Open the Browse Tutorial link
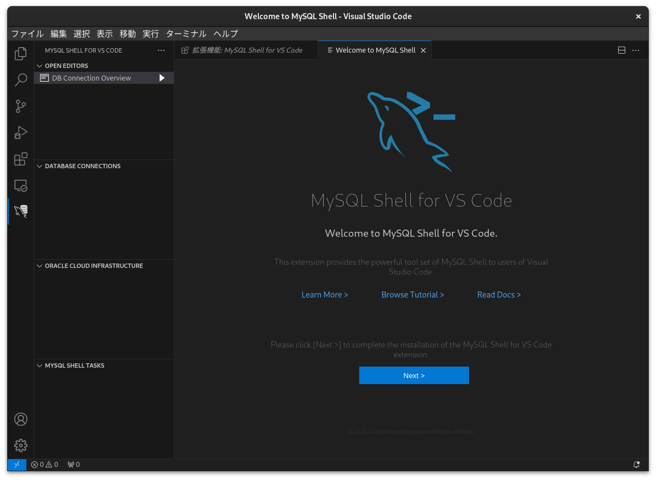Image resolution: width=656 pixels, height=480 pixels. (412, 294)
